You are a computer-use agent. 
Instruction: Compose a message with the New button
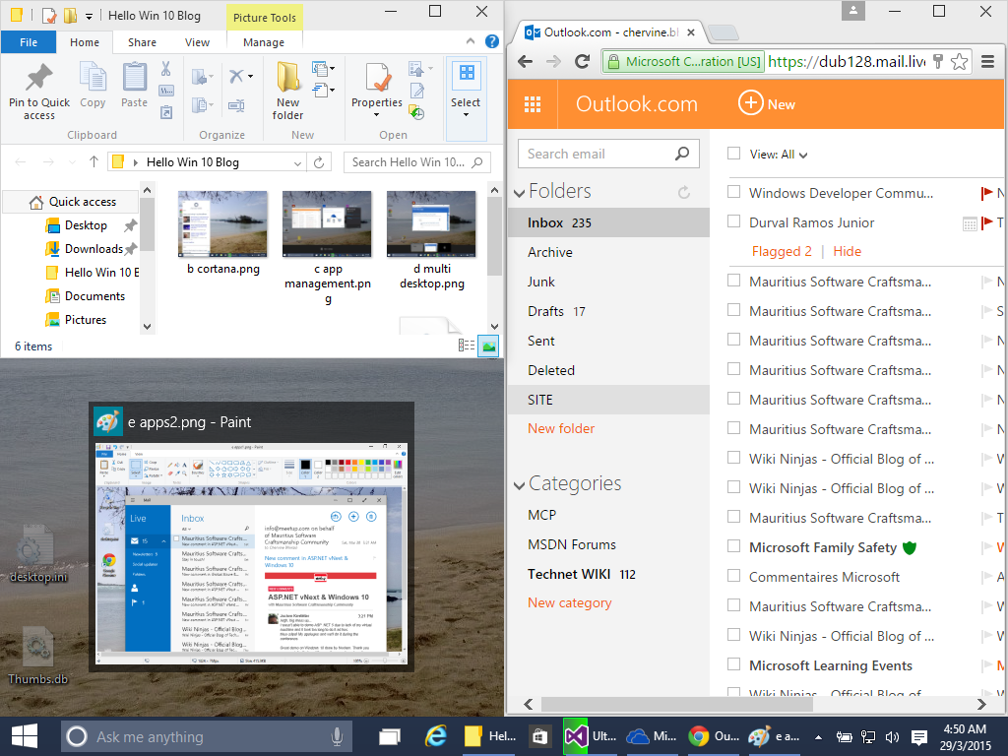pos(766,104)
